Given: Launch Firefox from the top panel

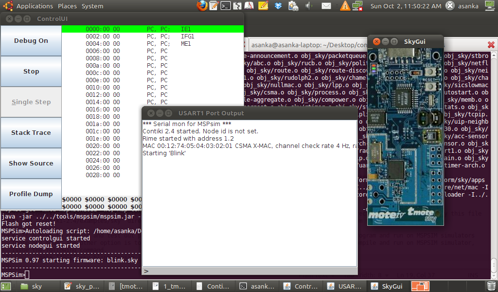Looking at the screenshot, I should [202, 6].
